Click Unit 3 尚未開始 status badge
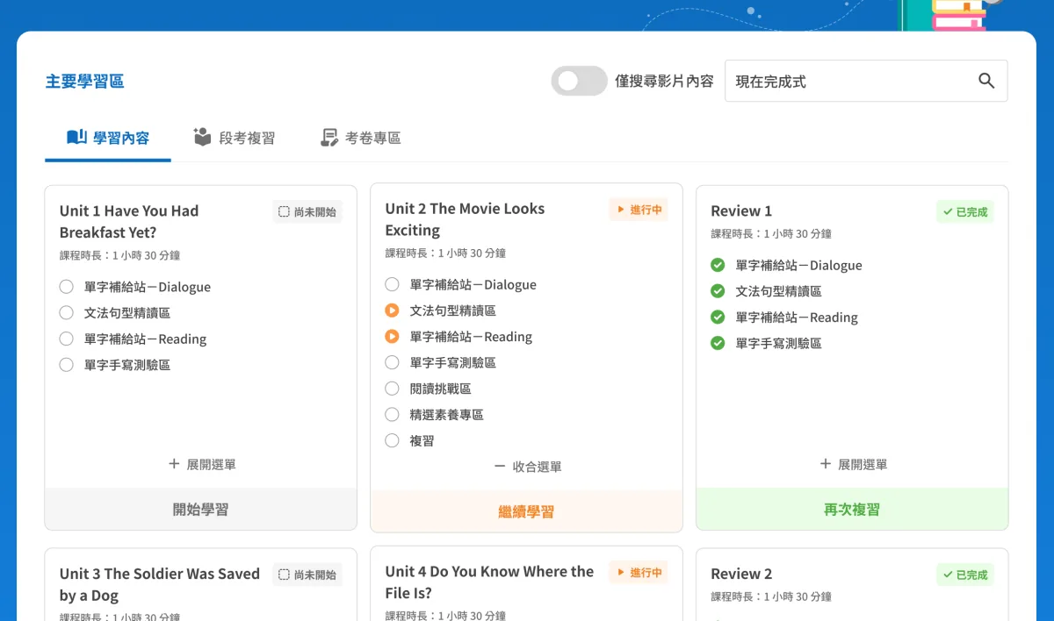This screenshot has height=621, width=1054. point(307,575)
